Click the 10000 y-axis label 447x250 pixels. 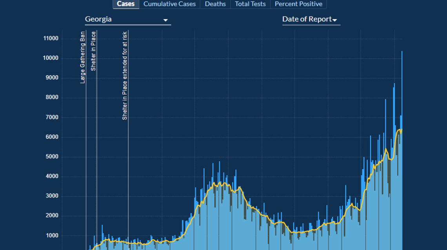tap(51, 58)
